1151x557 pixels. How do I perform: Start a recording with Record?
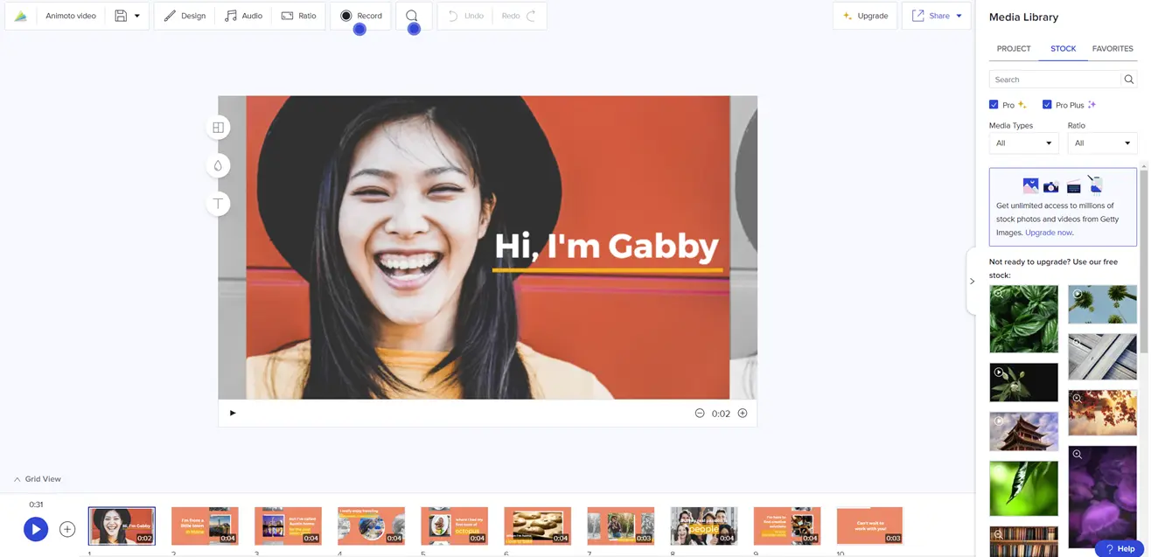click(x=360, y=16)
